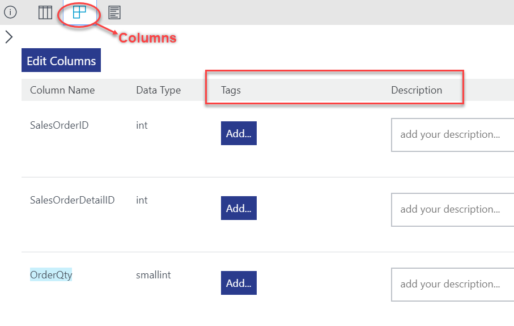This screenshot has height=326, width=514.
Task: Select the SalesOrderID column name
Action: [59, 125]
